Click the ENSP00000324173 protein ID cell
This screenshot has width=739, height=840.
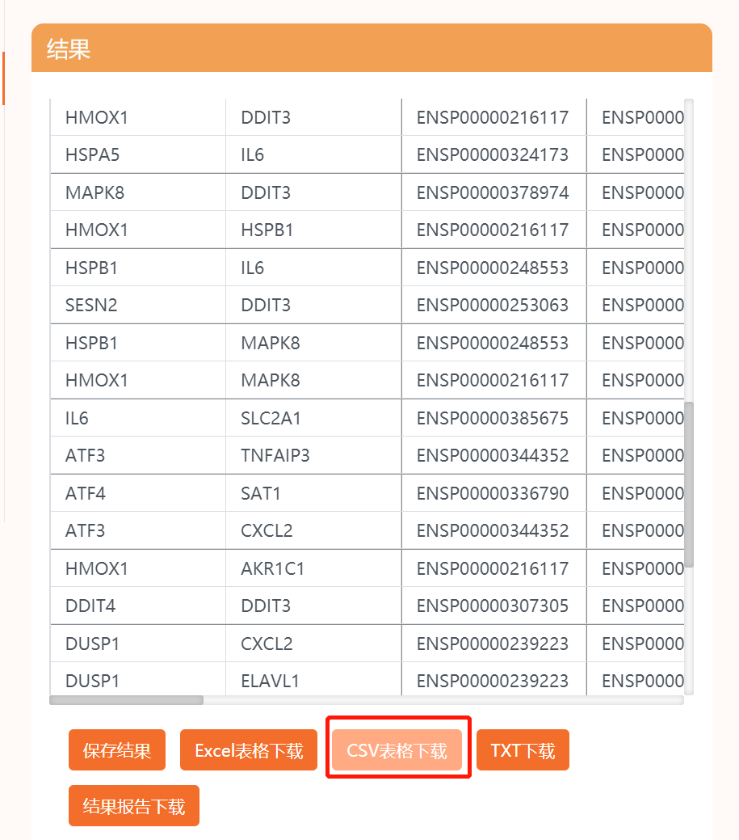(493, 154)
